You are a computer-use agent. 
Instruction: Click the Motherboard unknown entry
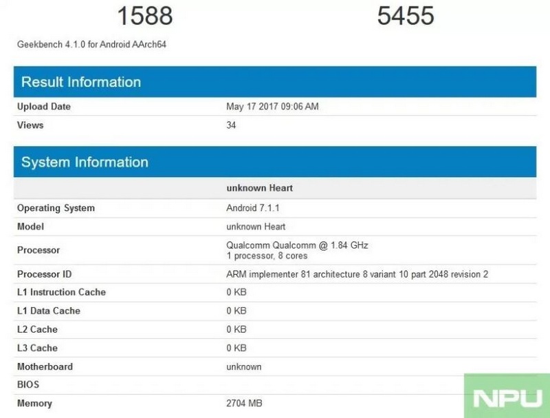click(243, 366)
